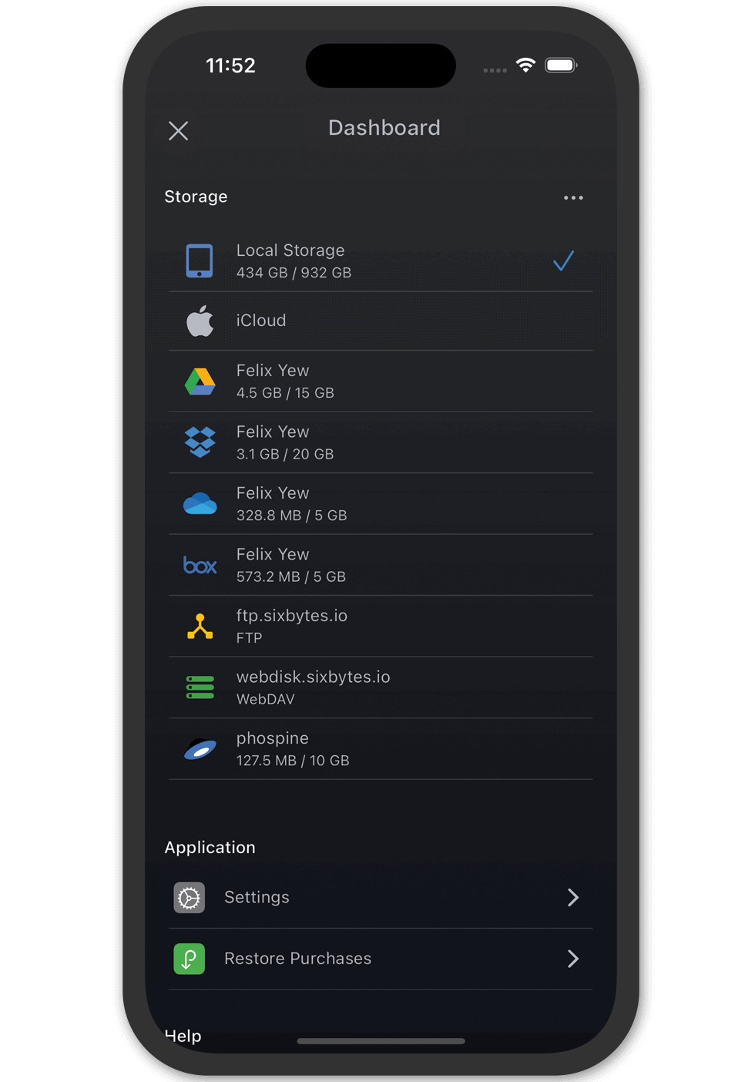Select the ftp.sixbytes.io connection
The height and width of the screenshot is (1082, 755).
pos(291,627)
